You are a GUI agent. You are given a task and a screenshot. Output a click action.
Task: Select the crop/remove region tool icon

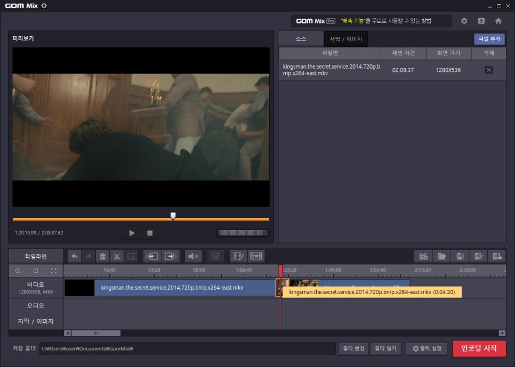pos(131,256)
